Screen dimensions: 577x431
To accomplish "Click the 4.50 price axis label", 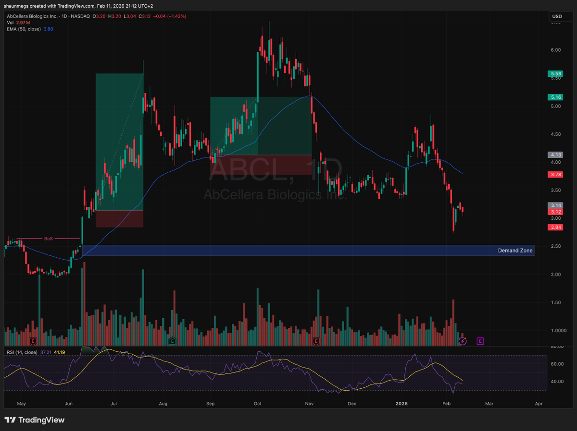I will [x=556, y=134].
